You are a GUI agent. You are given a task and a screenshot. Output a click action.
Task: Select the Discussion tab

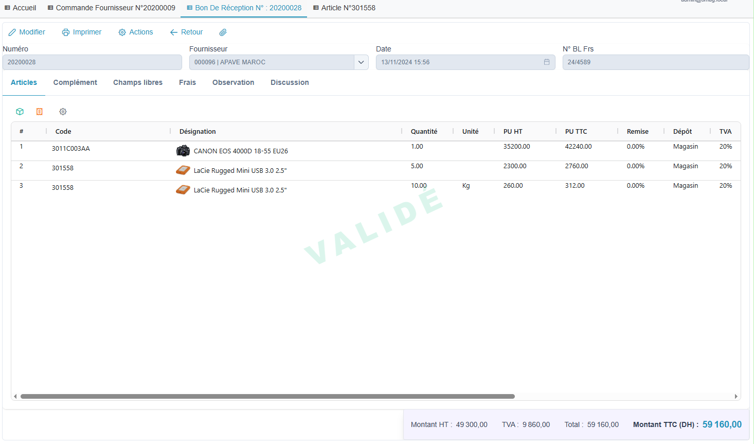click(x=290, y=82)
